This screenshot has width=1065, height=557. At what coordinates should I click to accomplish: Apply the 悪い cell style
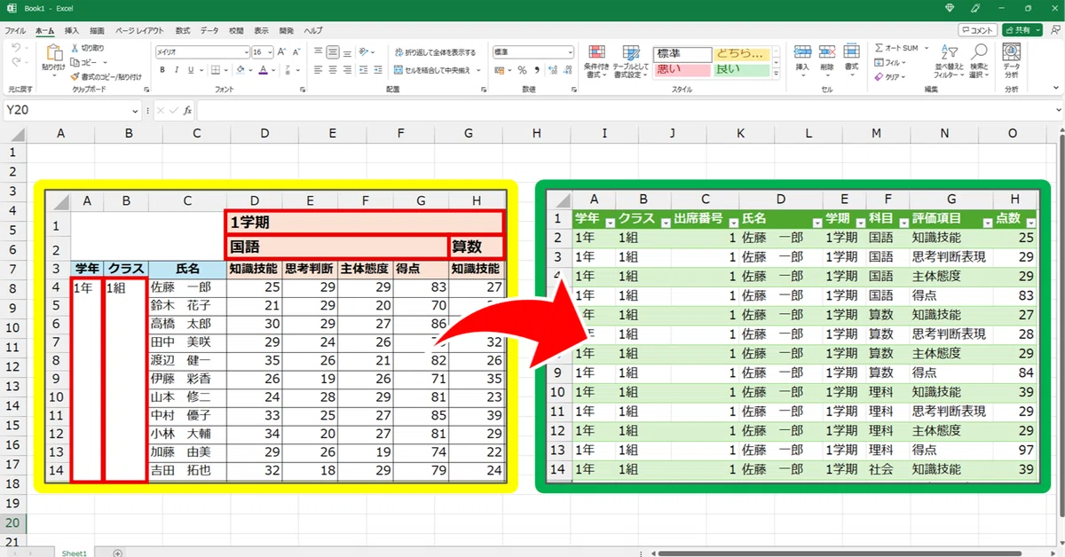tap(682, 70)
